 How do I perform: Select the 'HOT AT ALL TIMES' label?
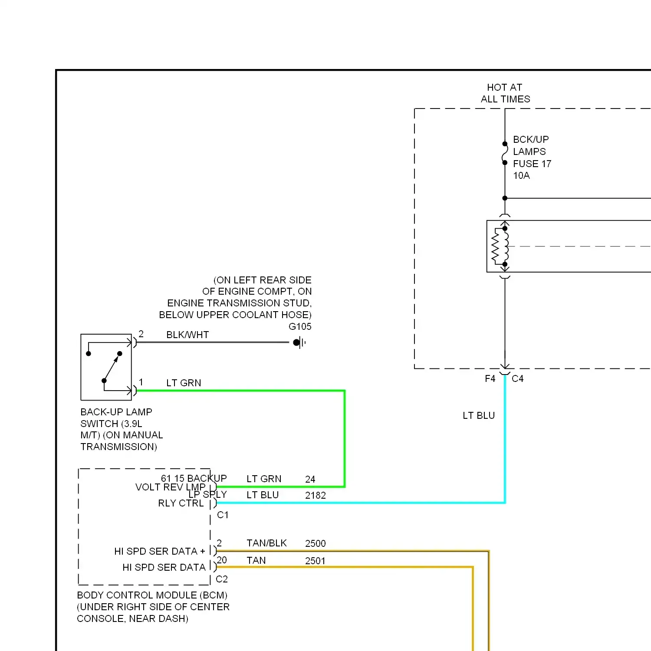point(505,93)
